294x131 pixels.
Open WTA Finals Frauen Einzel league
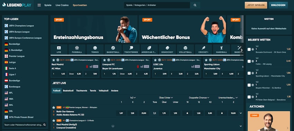point(21,117)
